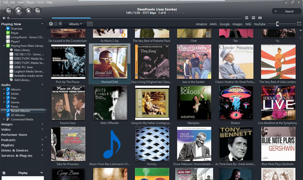This screenshot has width=303, height=180.
Task: Open the Help menu
Action: pos(49,2)
